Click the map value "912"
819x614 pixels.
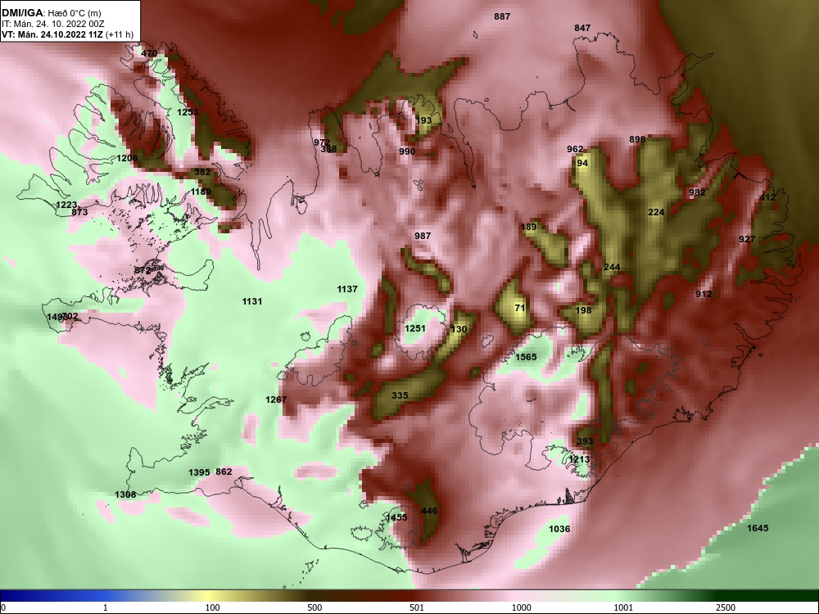point(704,294)
